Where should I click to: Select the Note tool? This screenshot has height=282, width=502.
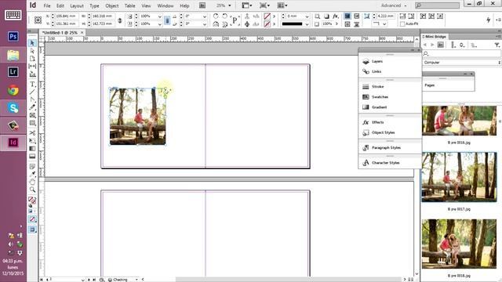pos(32,167)
